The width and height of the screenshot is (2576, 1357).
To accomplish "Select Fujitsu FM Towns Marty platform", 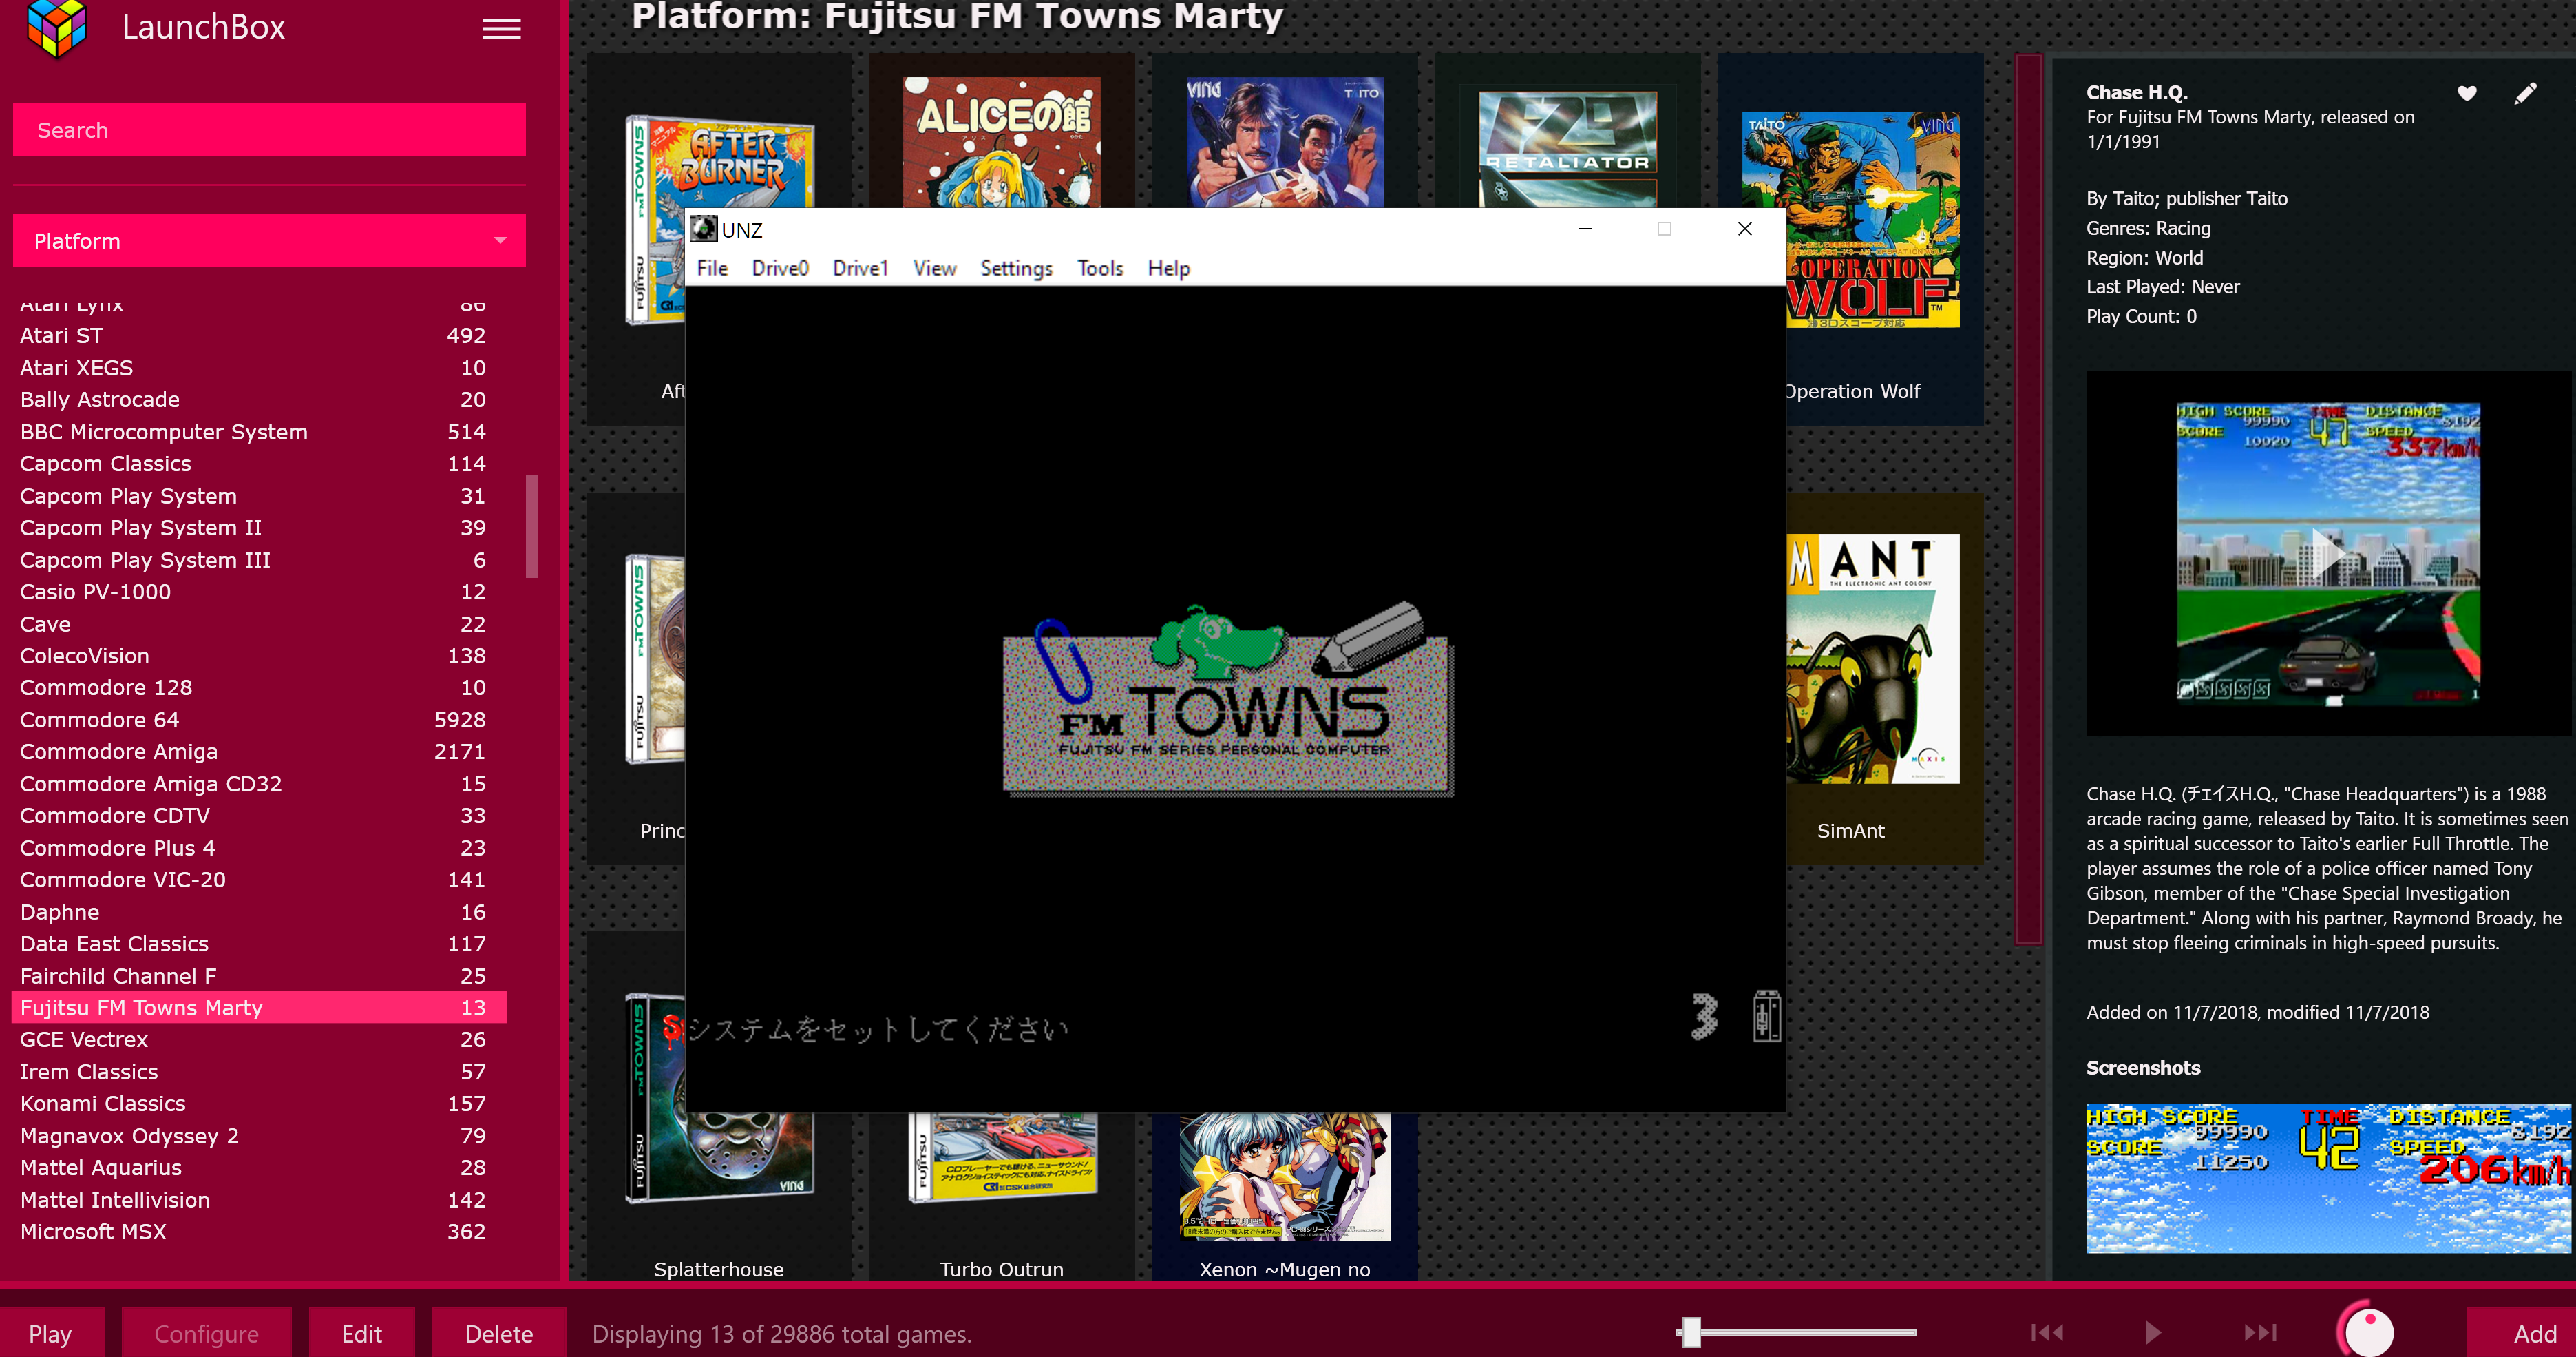I will click(x=258, y=1008).
